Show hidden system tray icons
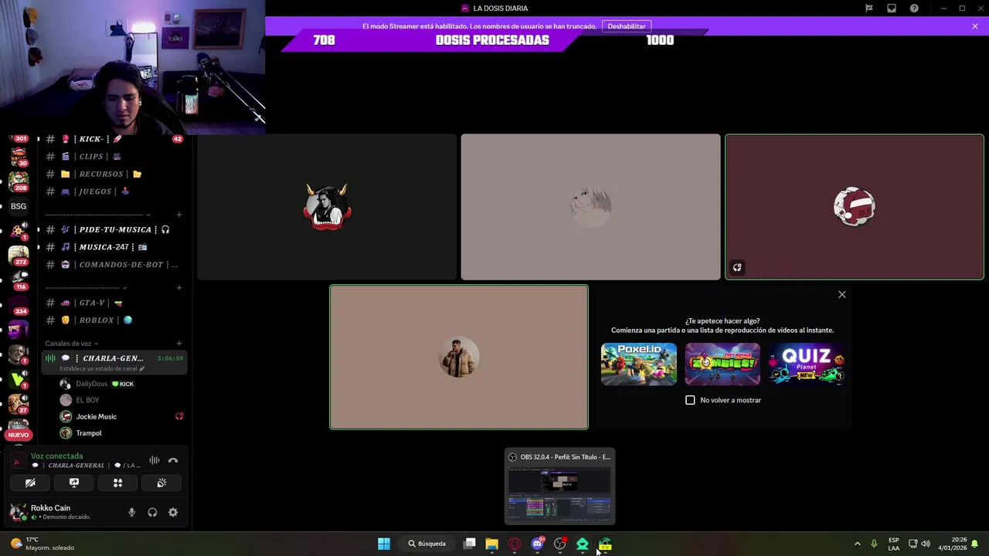 (857, 544)
